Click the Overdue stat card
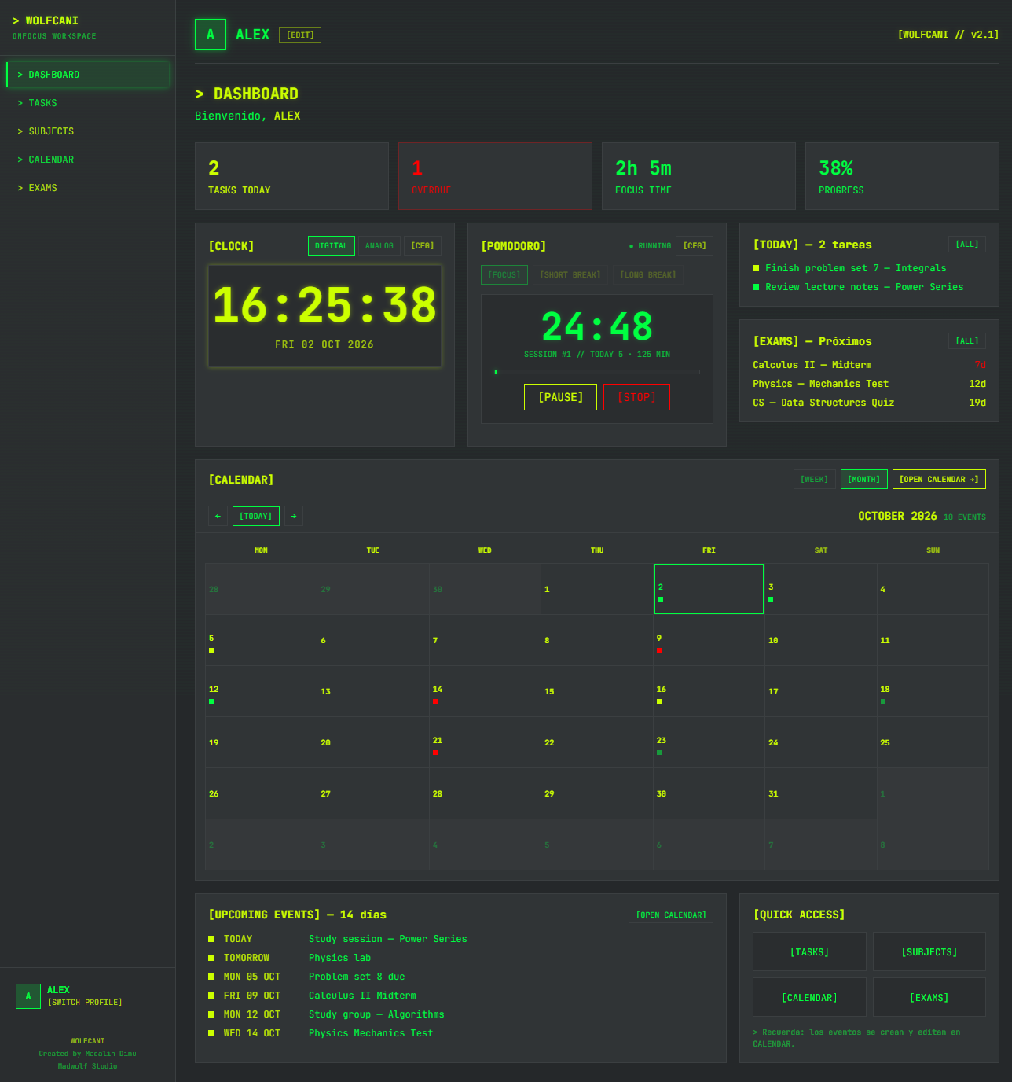1012x1082 pixels. click(x=495, y=176)
